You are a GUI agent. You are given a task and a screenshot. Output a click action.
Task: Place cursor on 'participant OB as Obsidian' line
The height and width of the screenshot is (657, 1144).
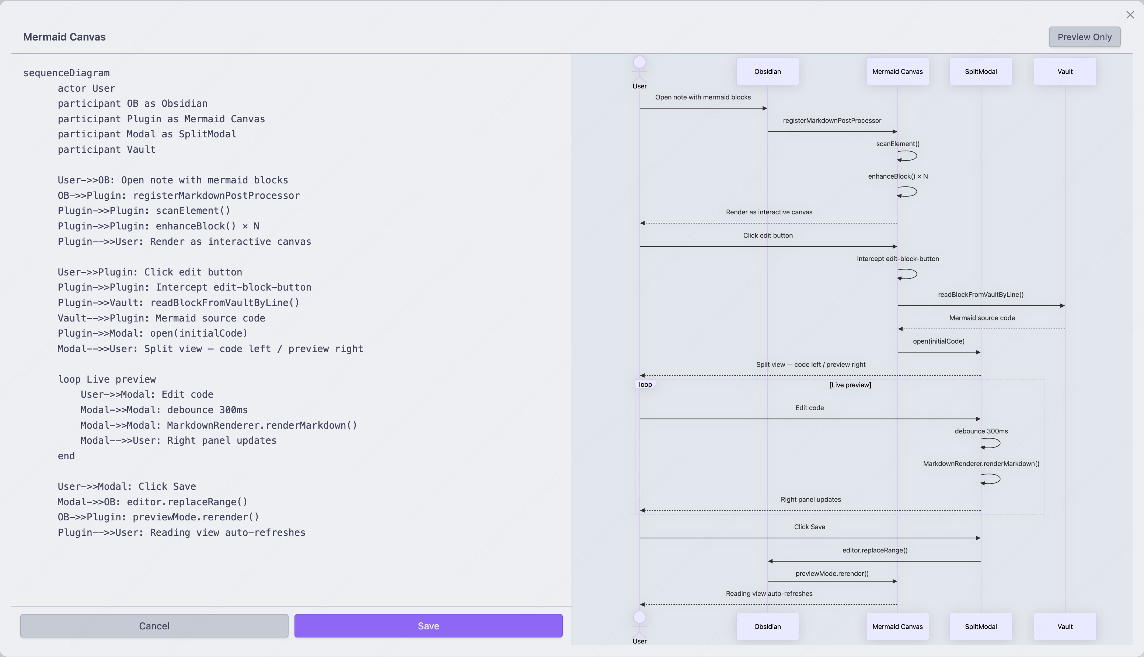(x=133, y=104)
